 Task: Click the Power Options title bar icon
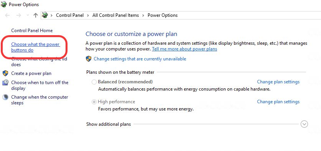click(4, 4)
